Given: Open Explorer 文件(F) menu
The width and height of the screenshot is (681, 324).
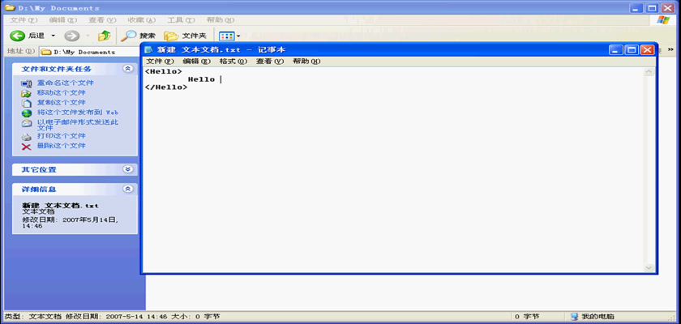Looking at the screenshot, I should point(24,20).
